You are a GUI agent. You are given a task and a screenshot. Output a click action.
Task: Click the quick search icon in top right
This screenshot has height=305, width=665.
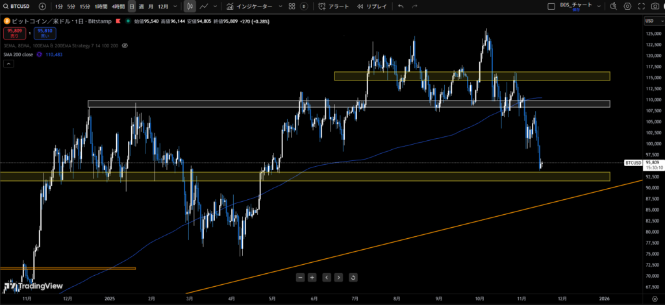(x=612, y=6)
